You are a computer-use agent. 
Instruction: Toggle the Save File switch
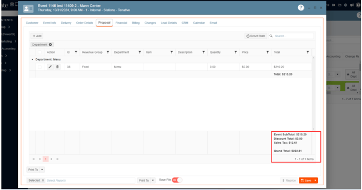(x=177, y=180)
